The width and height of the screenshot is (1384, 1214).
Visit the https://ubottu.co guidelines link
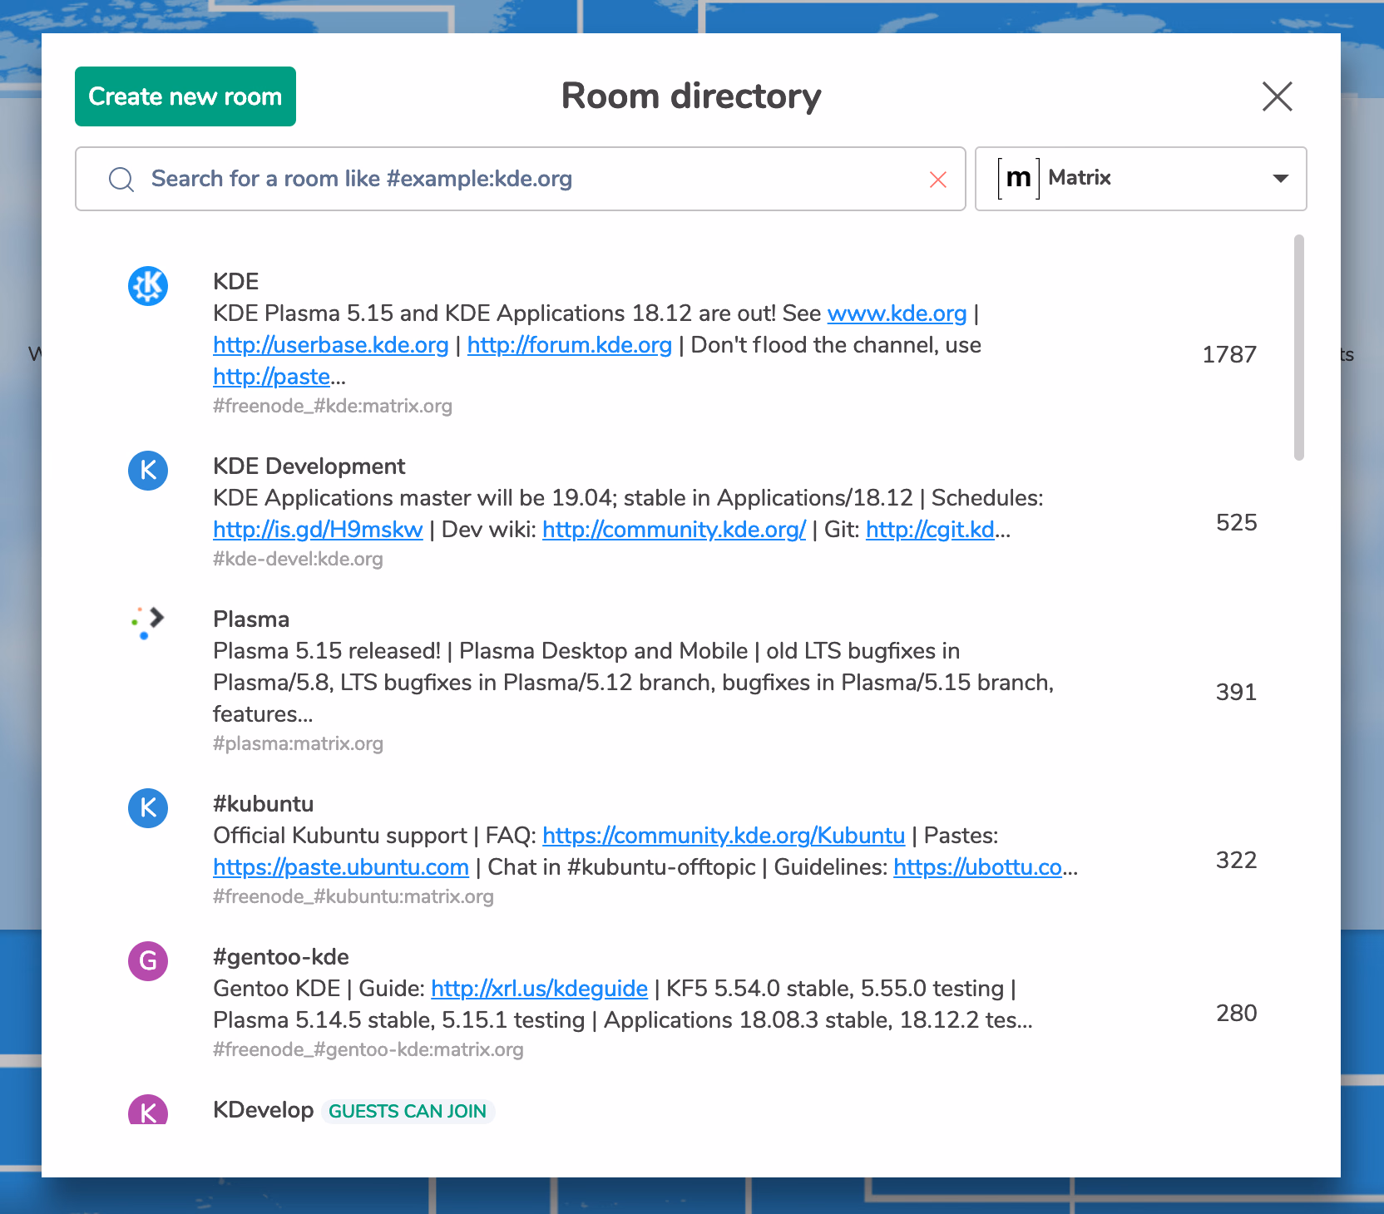pos(978,867)
